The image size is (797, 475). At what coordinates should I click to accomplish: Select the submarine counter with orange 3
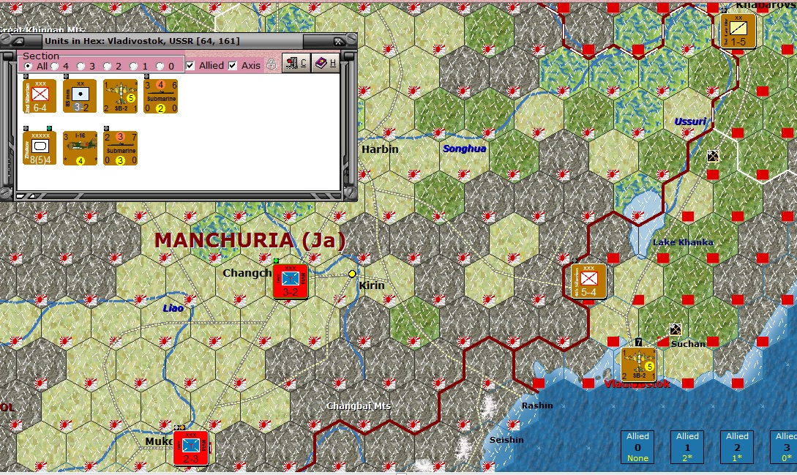121,148
